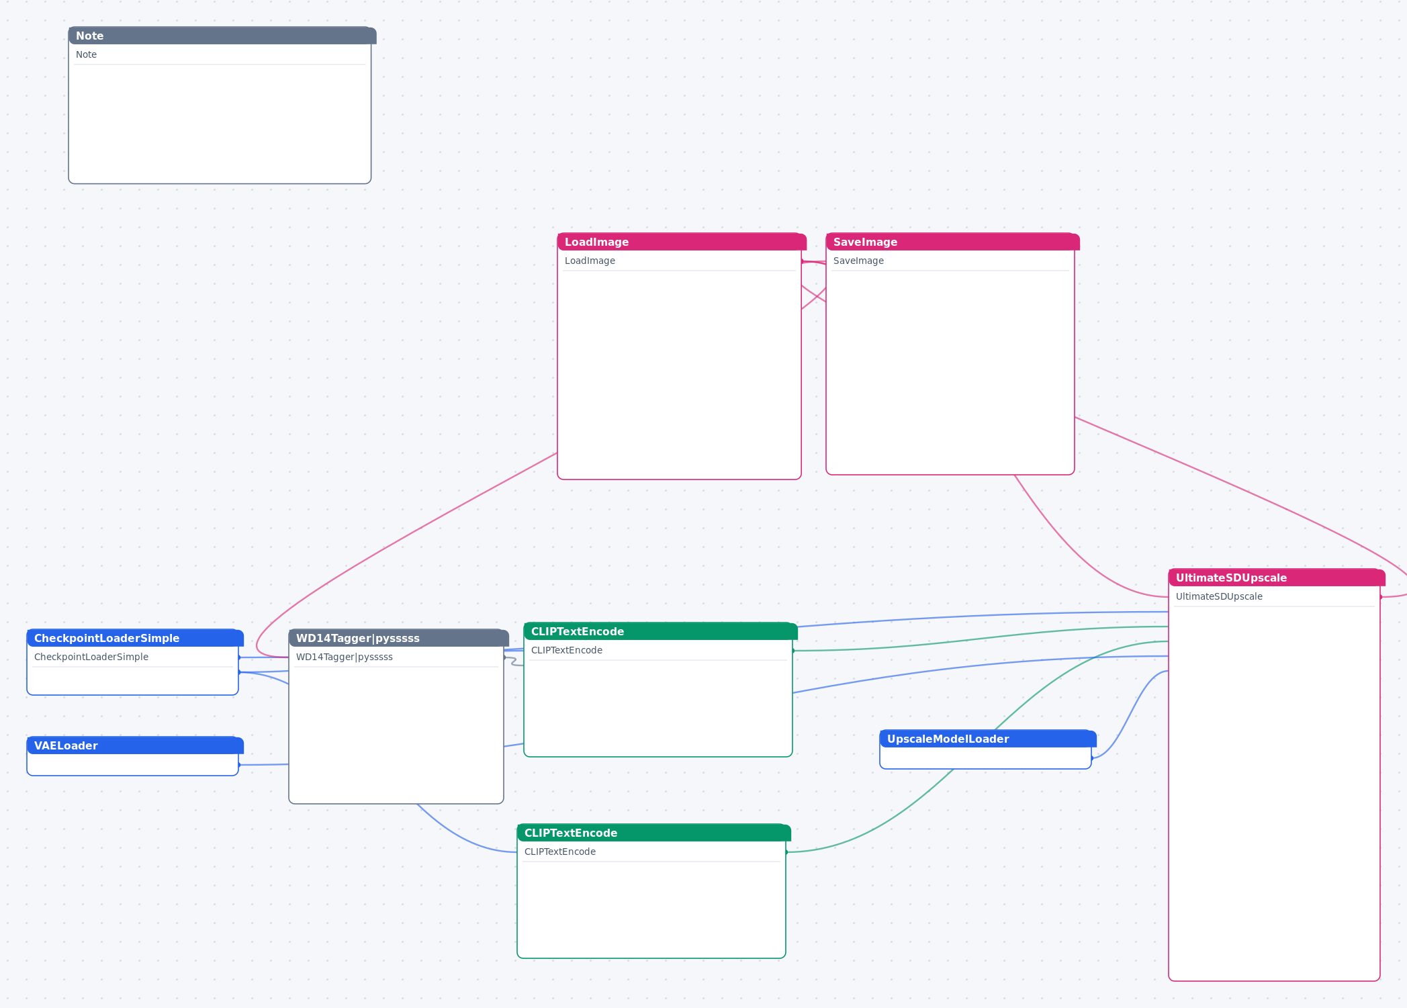Viewport: 1407px width, 1008px height.
Task: Click the upper CLIPTextEncode output port
Action: [x=793, y=651]
